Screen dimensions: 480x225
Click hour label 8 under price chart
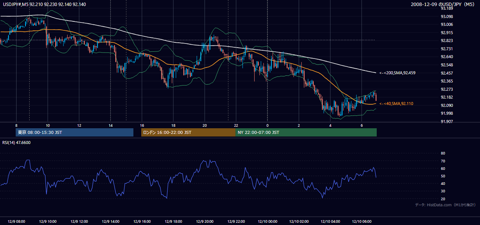(x=16, y=125)
